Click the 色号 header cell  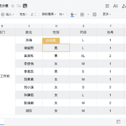coord(110,32)
